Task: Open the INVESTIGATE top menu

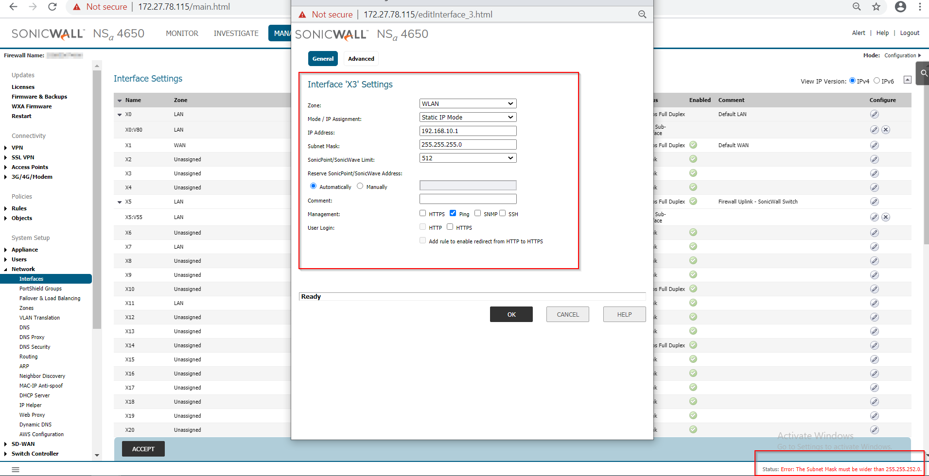Action: click(236, 33)
